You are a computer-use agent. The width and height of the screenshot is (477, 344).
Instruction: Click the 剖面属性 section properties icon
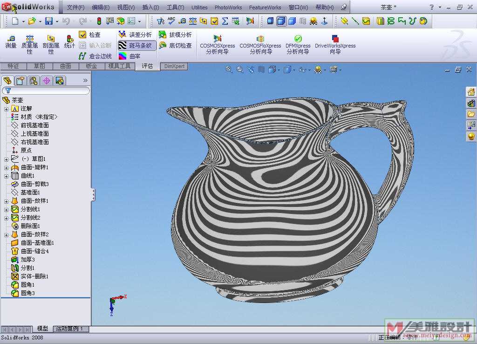click(x=51, y=39)
